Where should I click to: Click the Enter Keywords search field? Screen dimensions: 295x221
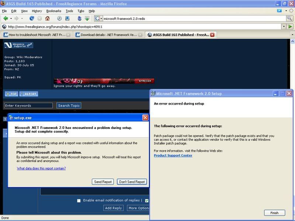28,105
